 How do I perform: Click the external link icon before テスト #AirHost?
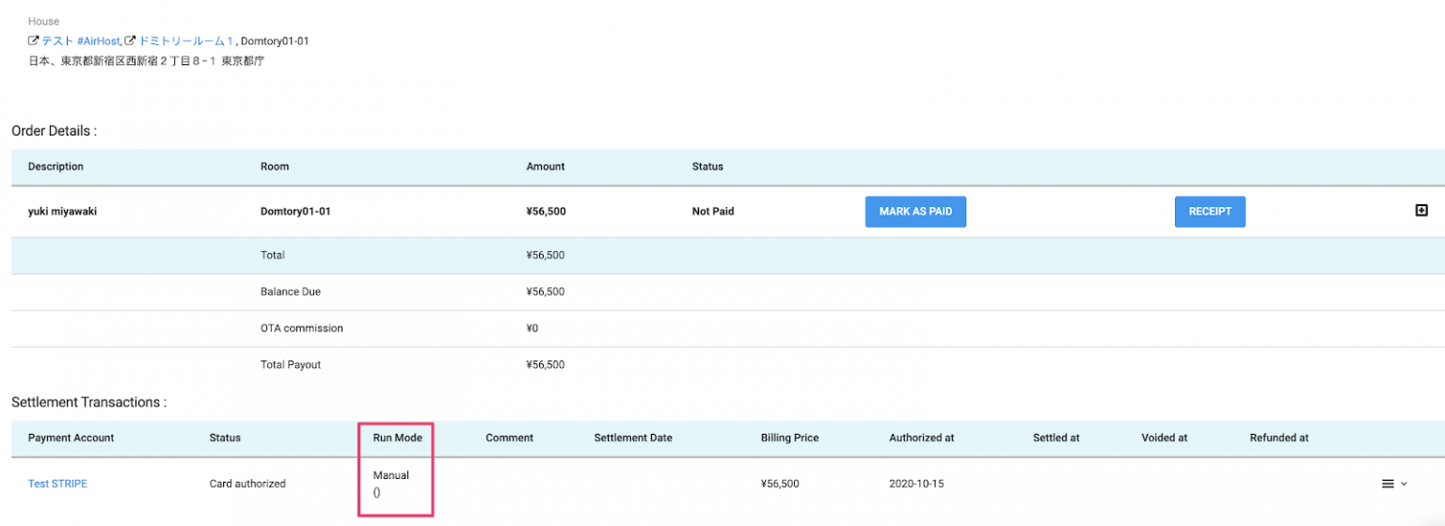(34, 41)
